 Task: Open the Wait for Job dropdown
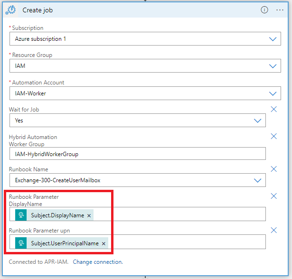point(257,121)
